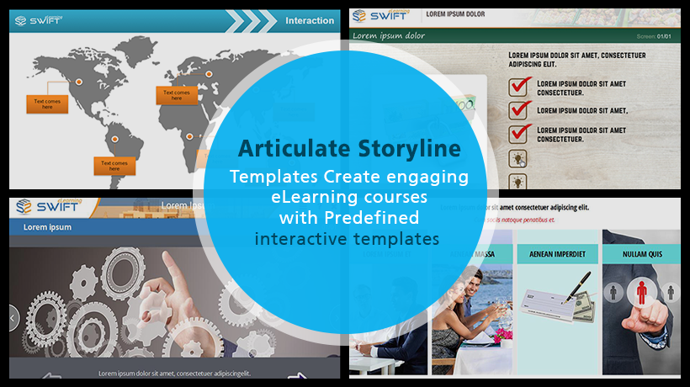Viewport: 690px width, 387px height.
Task: Click the lightbulb icon with the cursor on it
Action: [517, 158]
